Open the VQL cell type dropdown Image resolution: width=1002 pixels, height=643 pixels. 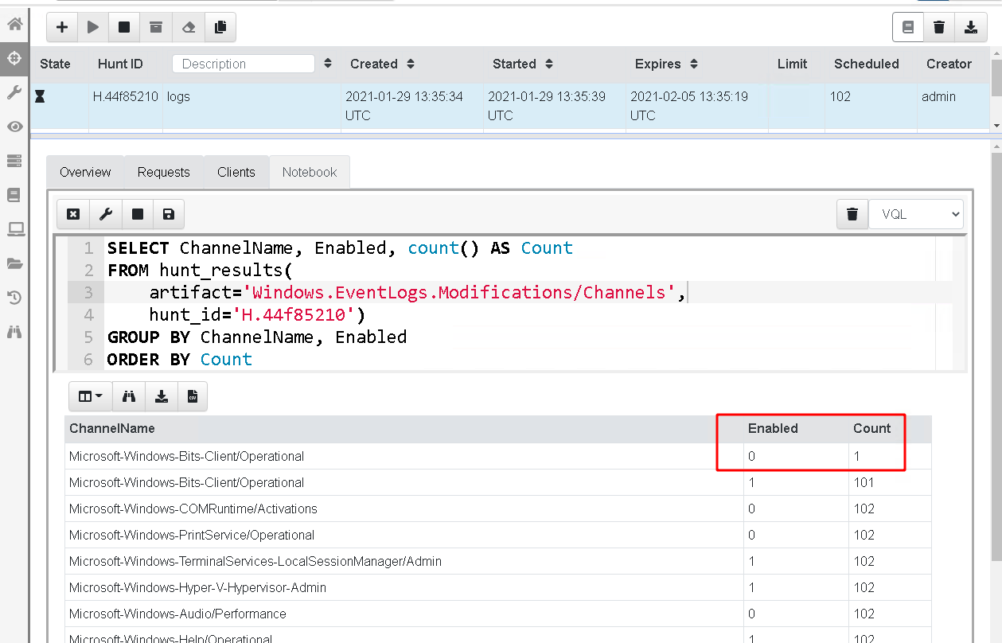tap(916, 214)
